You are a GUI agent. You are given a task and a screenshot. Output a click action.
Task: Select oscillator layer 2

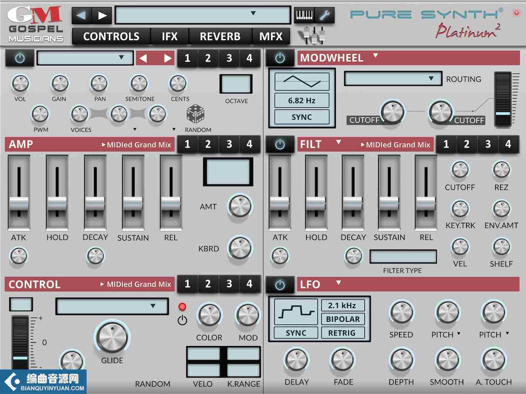tap(208, 58)
